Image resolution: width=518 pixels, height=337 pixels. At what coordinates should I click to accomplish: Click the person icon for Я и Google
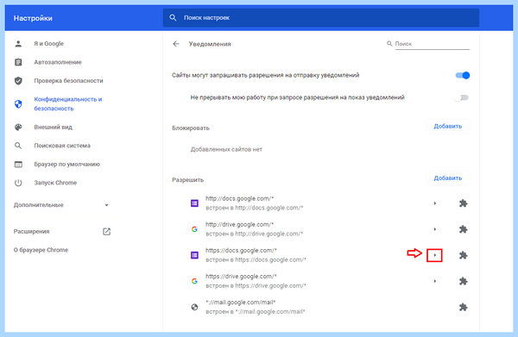[18, 44]
